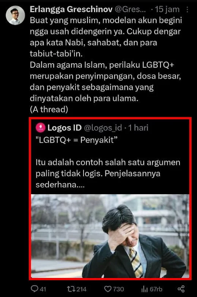Open the reply icon showing 41 comments

(35, 289)
